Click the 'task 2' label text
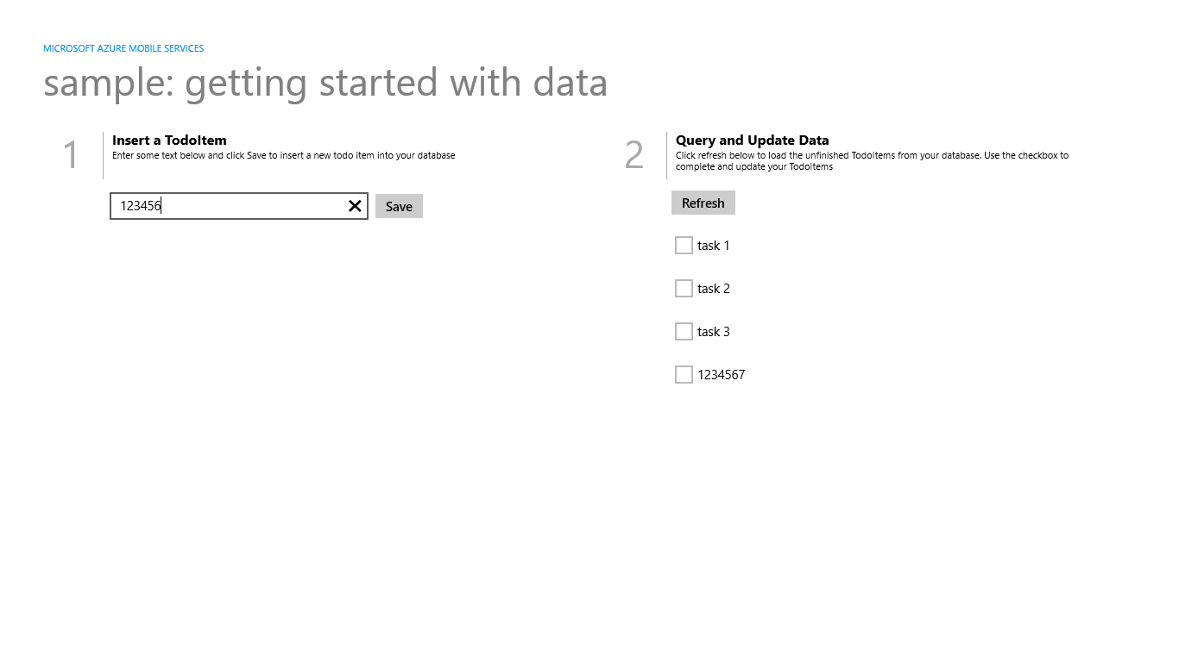 click(714, 289)
